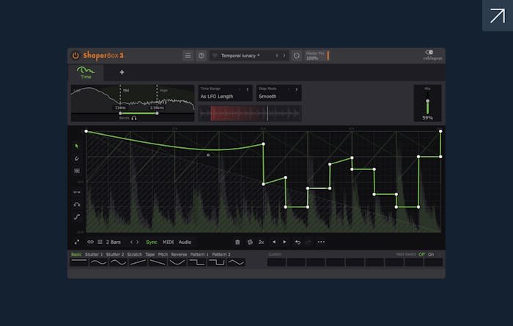
Task: Switch to the Time shaper tab
Action: [86, 73]
